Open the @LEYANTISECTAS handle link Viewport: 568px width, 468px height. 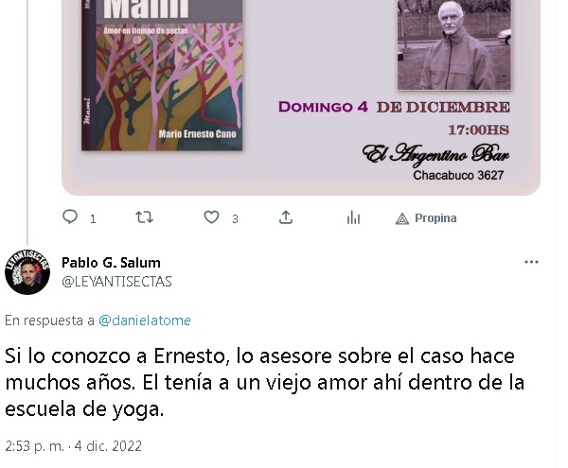pos(116,282)
